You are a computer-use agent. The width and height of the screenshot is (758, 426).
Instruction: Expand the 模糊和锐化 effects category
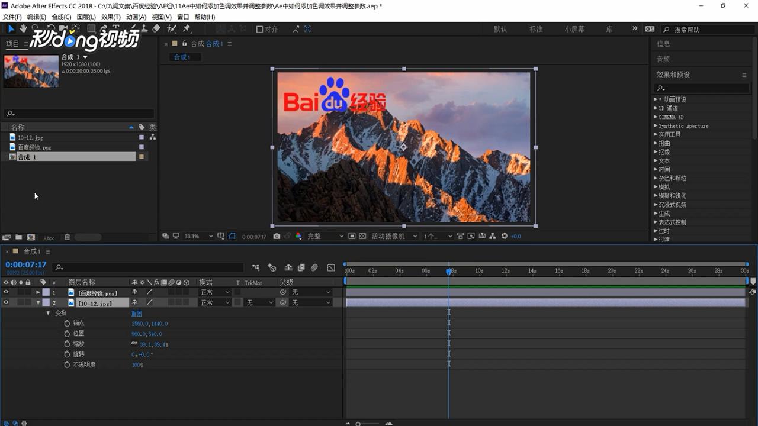coord(656,196)
